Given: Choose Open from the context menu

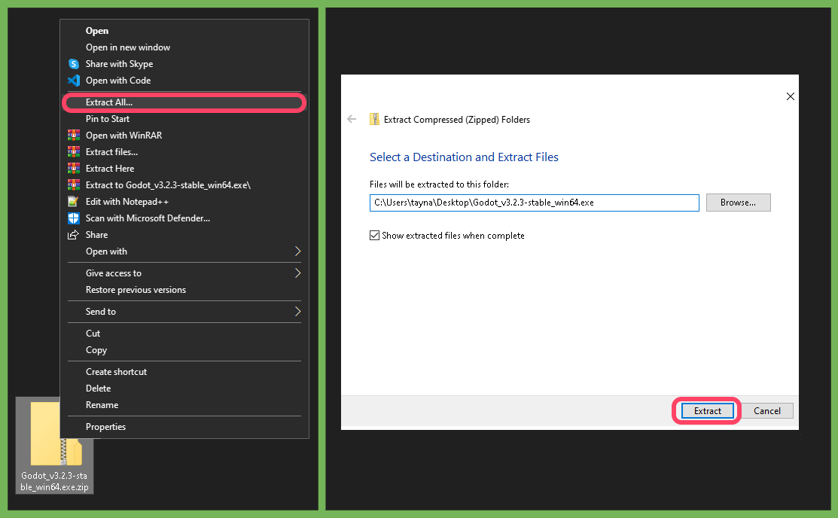Looking at the screenshot, I should click(x=184, y=31).
